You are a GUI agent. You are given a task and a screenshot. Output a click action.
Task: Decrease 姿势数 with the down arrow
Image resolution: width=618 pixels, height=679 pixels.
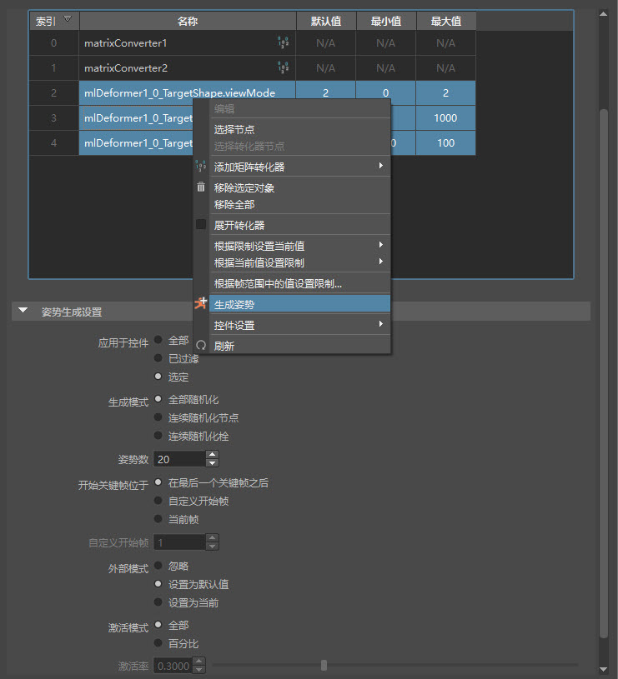point(212,463)
